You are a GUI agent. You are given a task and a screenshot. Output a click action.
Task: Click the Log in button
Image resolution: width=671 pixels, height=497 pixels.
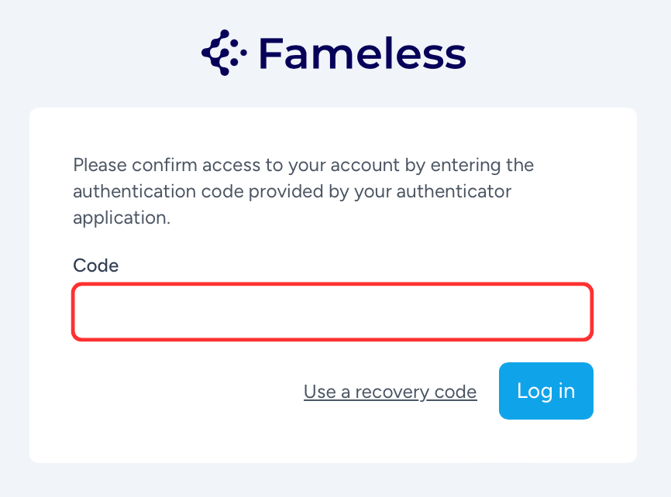(x=545, y=391)
